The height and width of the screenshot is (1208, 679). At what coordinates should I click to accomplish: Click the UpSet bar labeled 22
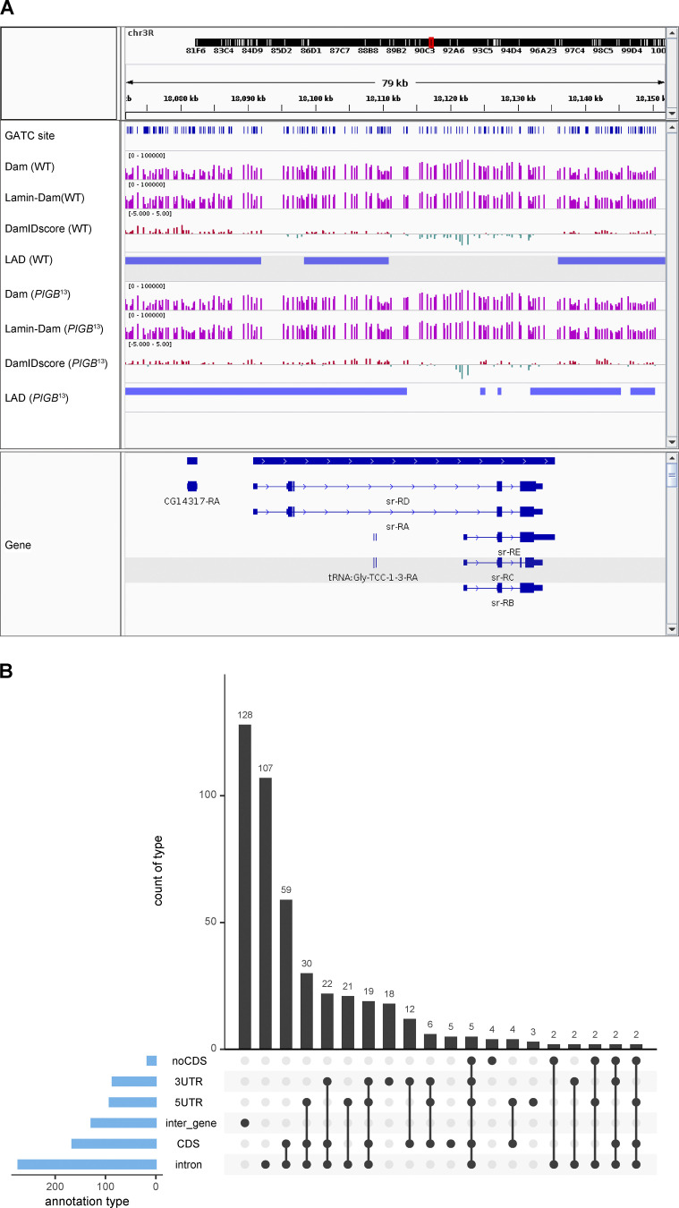click(327, 1021)
